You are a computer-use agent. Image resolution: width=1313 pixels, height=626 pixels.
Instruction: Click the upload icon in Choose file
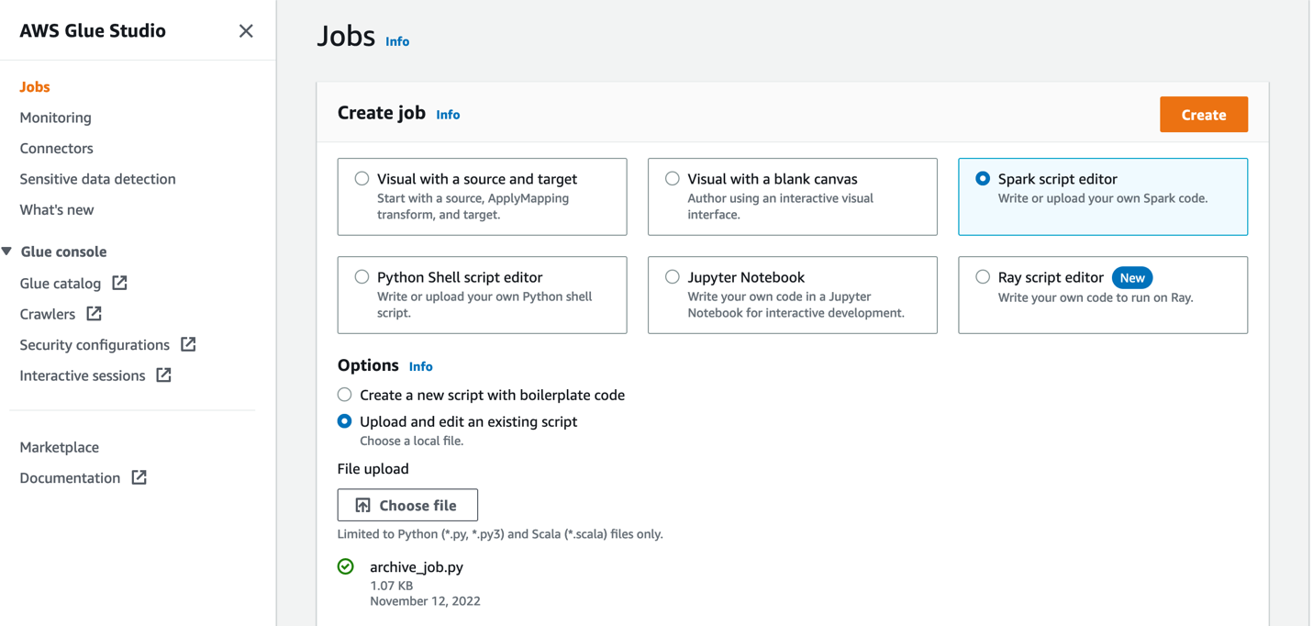coord(363,505)
